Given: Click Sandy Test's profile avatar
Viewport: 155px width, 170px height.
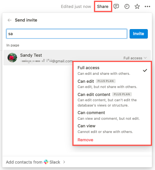Looking at the screenshot, I should 12,57.
